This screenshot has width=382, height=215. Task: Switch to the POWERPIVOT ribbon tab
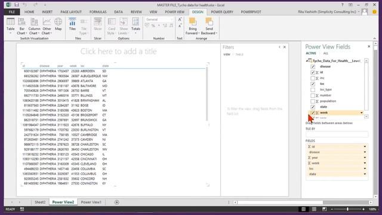coord(251,12)
